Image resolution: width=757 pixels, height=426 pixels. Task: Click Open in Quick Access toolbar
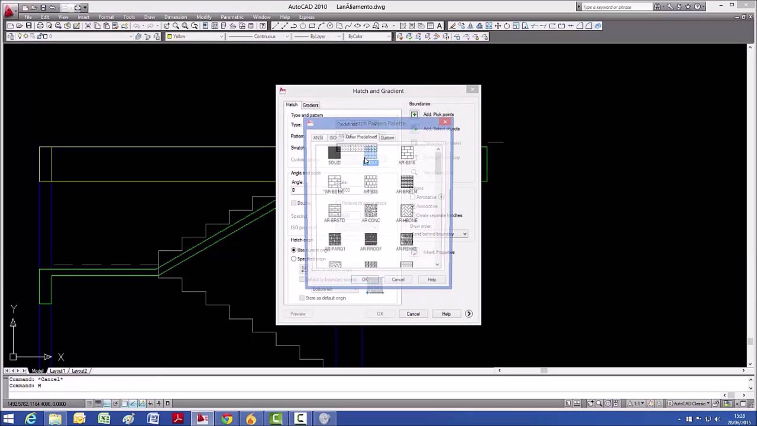click(34, 7)
